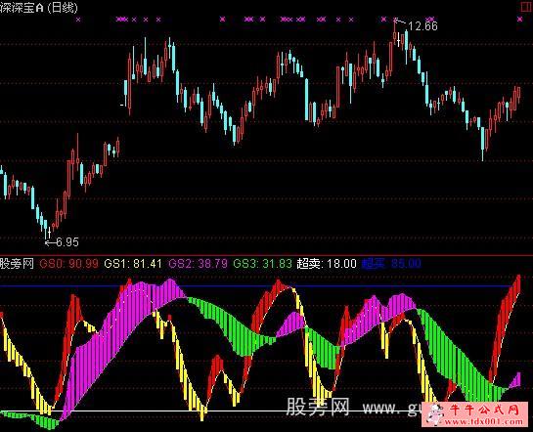Click the arrow pointing to 12.66 high
Viewport: 533px width, 432px height.
click(x=400, y=22)
